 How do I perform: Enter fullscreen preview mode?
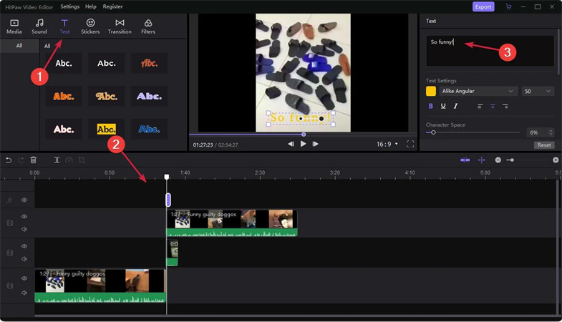pos(410,144)
